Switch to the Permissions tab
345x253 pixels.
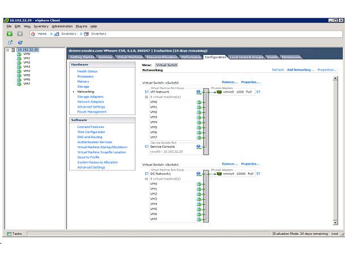tap(291, 57)
